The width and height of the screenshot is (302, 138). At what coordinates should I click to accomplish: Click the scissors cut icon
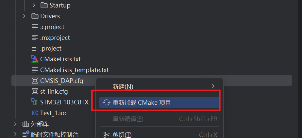pos(106,135)
